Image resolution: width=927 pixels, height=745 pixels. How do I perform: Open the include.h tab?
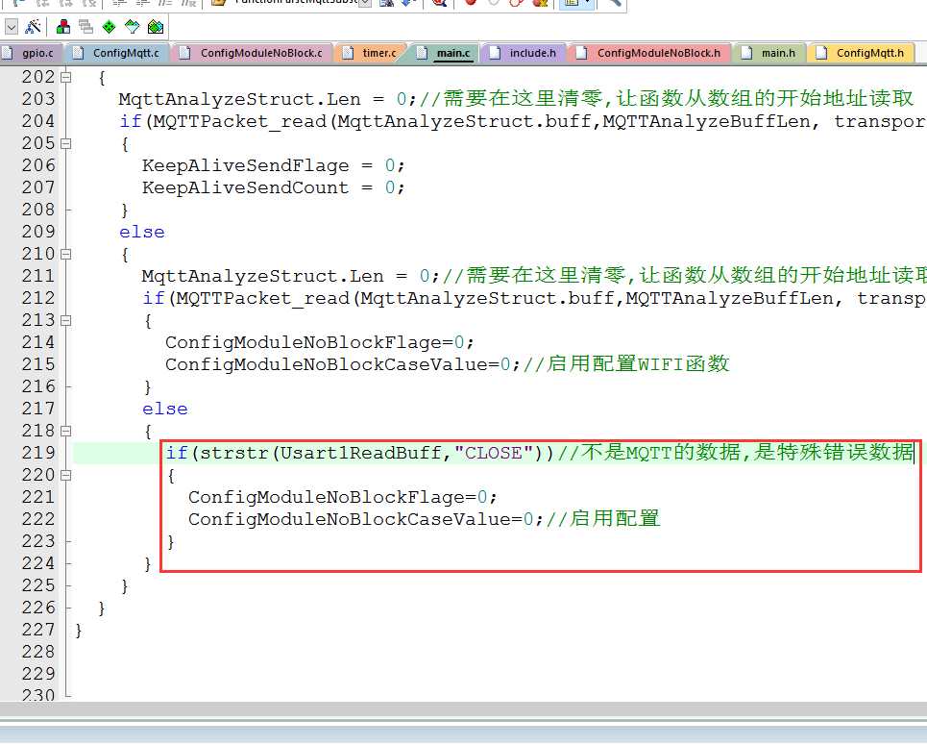click(524, 53)
